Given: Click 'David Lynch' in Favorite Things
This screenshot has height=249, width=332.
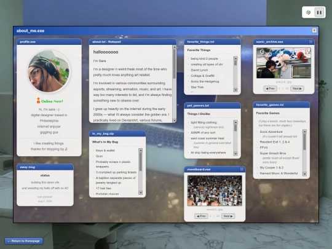Looking at the screenshot, I should [199, 70].
